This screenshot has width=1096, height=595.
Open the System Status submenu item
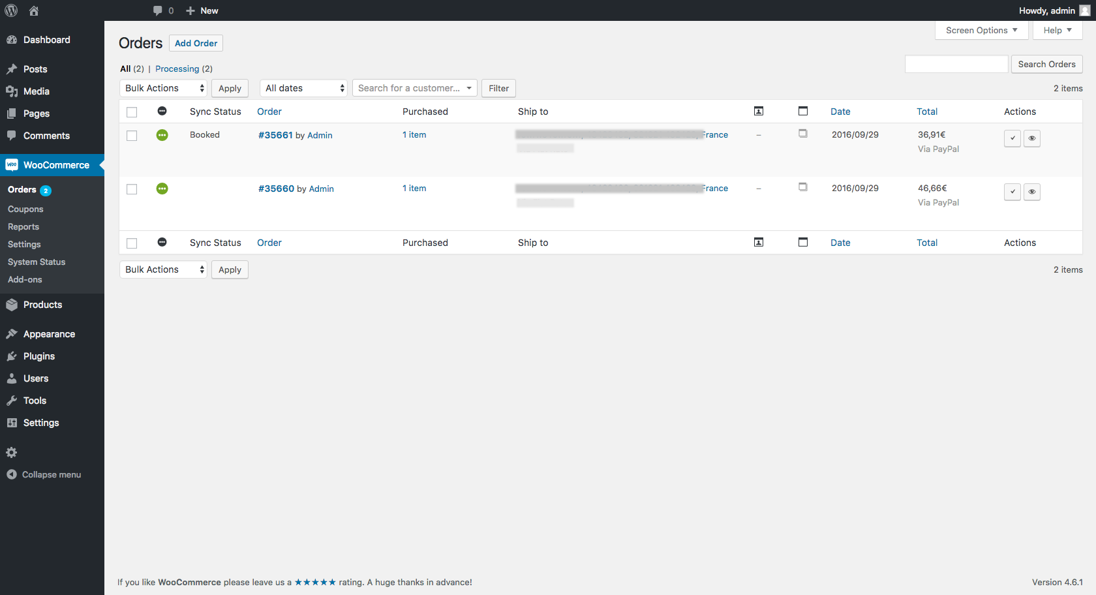point(37,262)
